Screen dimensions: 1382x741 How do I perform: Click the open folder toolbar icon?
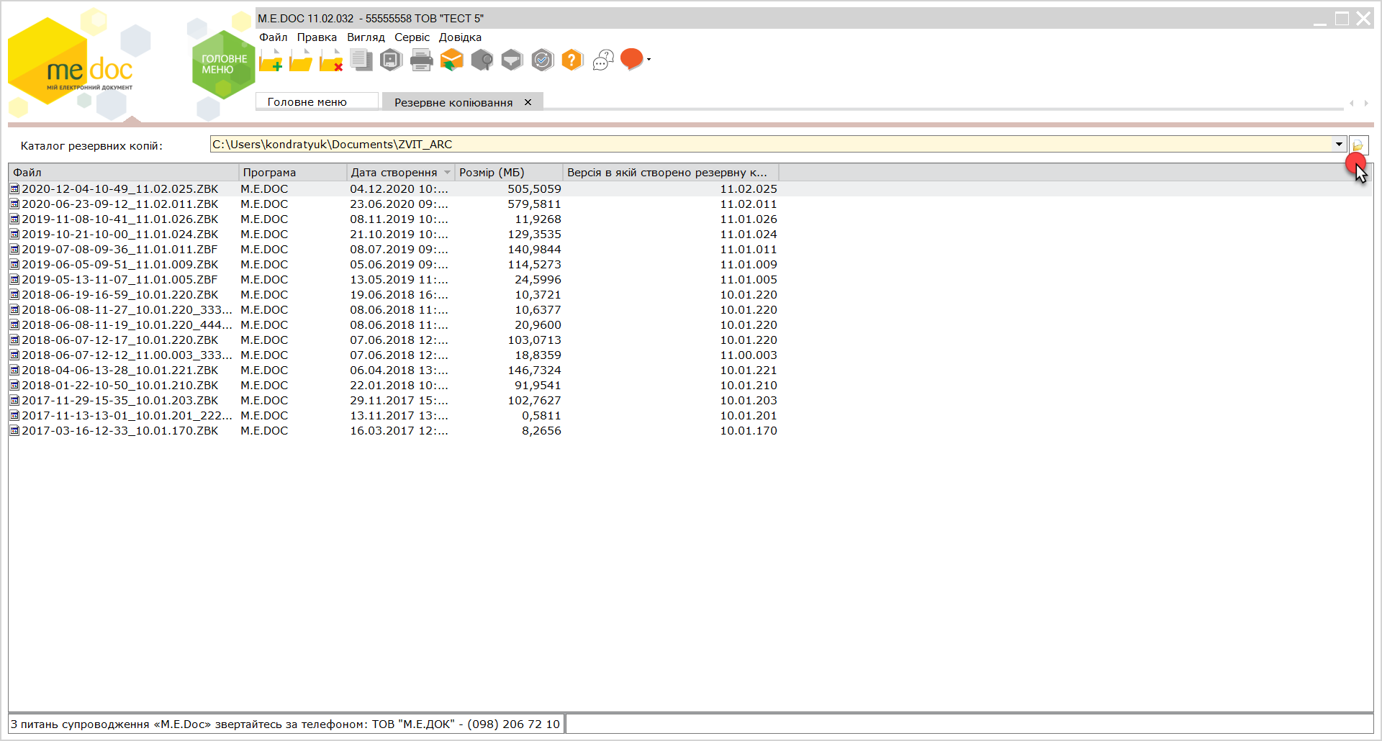301,60
